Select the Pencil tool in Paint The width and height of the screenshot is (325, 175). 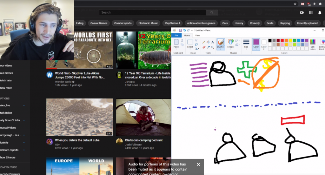pyautogui.click(x=204, y=42)
